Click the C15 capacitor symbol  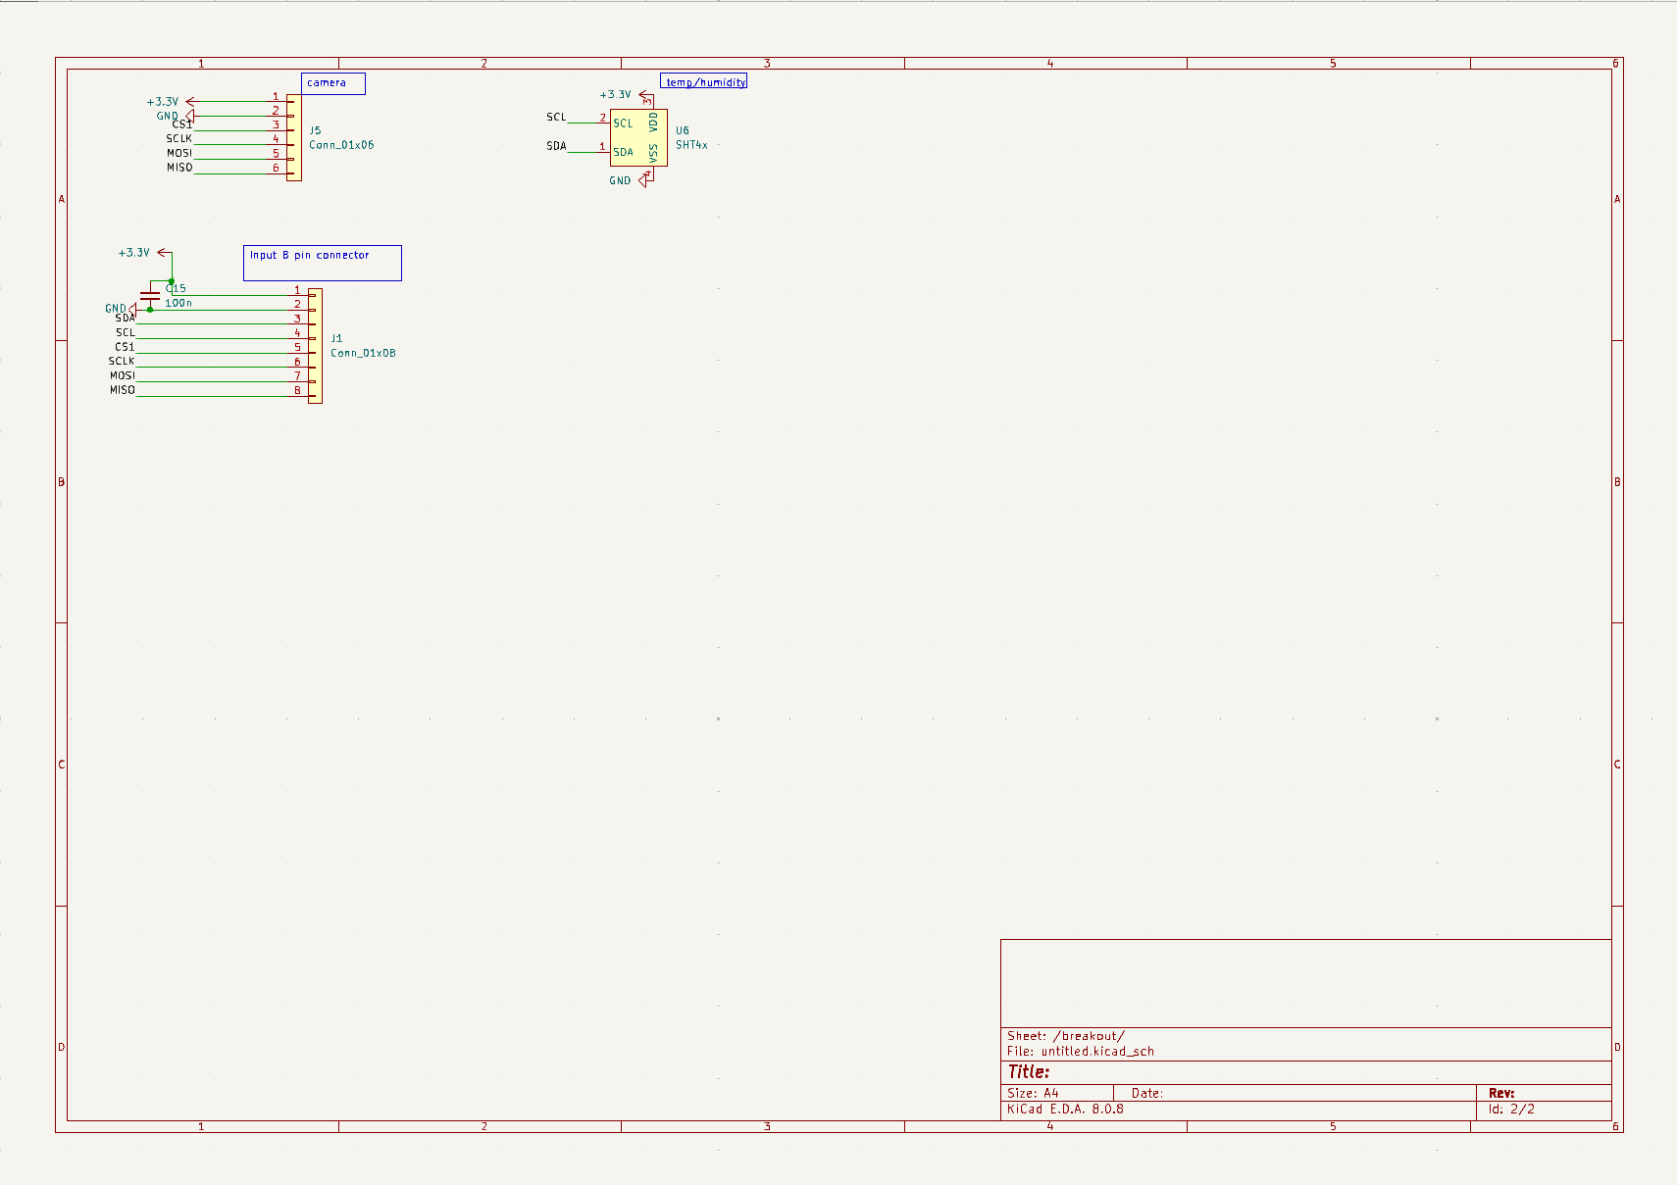tap(150, 295)
